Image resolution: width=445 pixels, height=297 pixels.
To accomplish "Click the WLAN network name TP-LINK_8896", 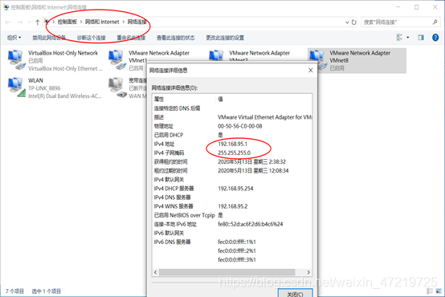I will click(x=44, y=88).
